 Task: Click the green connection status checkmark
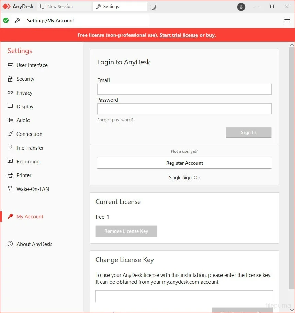coord(6,20)
